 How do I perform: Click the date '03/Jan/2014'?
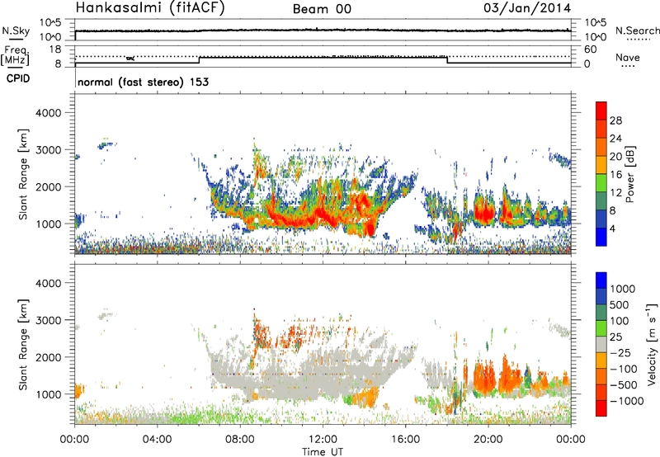point(527,8)
